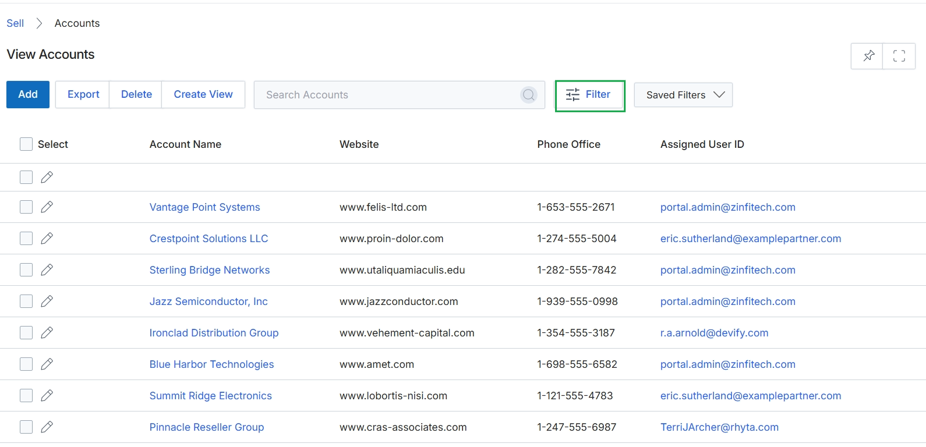Click the Account Name column header
This screenshot has width=926, height=447.
185,144
